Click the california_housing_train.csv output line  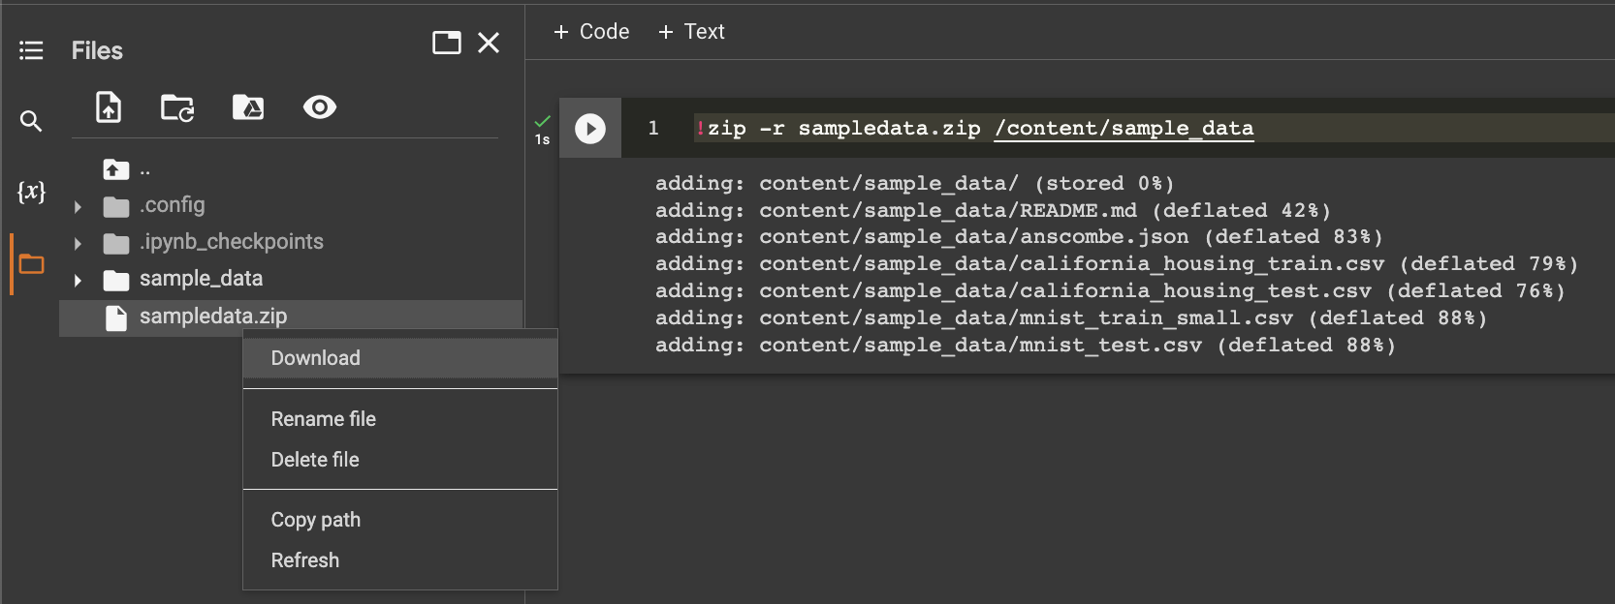(1117, 263)
